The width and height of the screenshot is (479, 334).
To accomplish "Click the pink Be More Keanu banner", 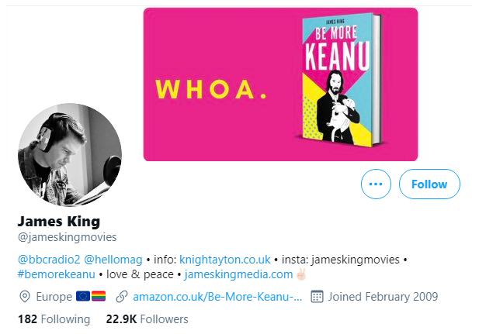I will point(210,85).
